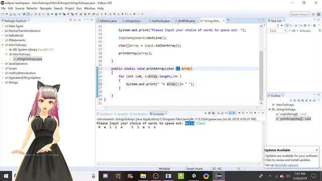Expand the Data Types project
Screen dimensions: 322x181
(x=3, y=26)
